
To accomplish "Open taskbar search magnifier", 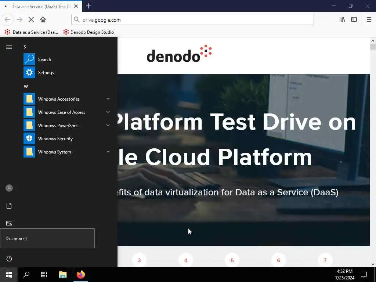I will (26, 275).
